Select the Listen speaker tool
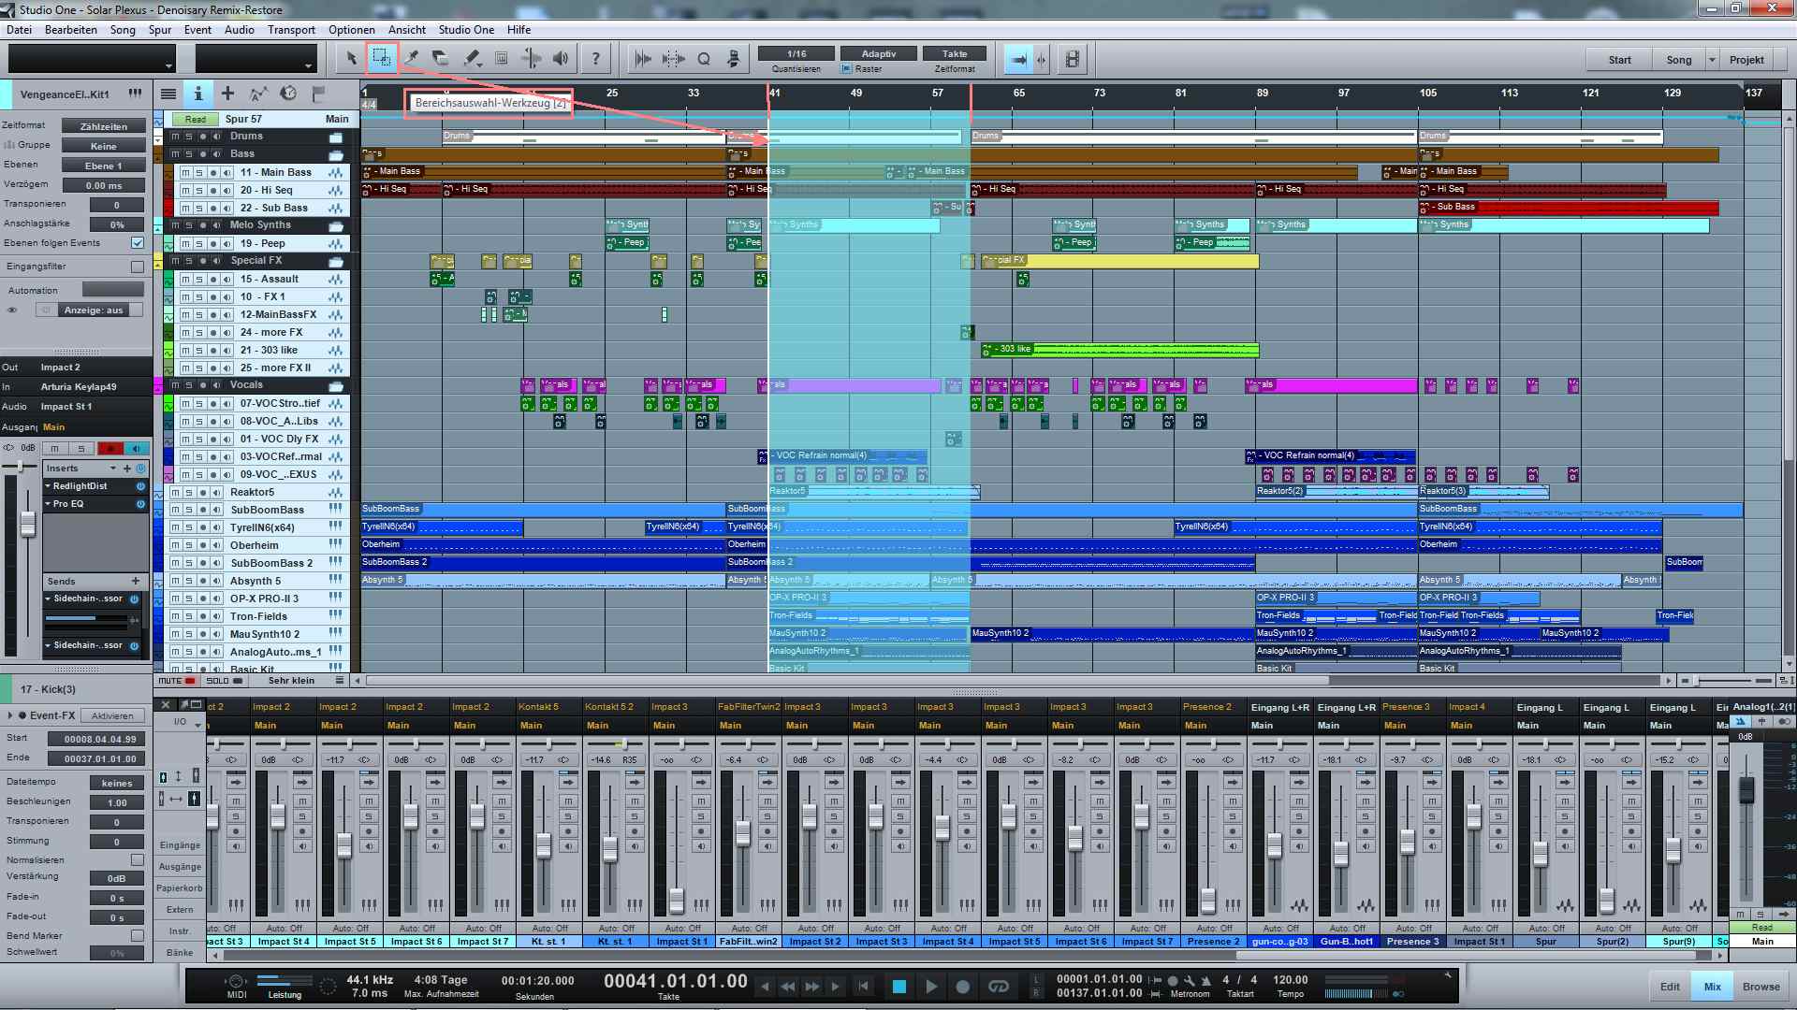The image size is (1797, 1010). [561, 59]
